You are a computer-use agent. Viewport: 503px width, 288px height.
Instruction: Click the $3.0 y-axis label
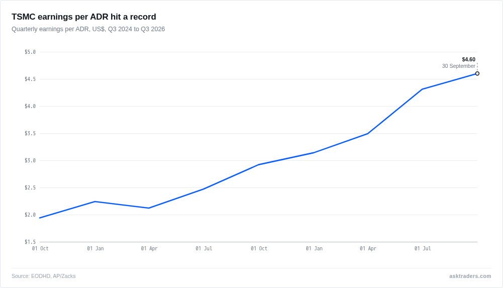(x=30, y=161)
